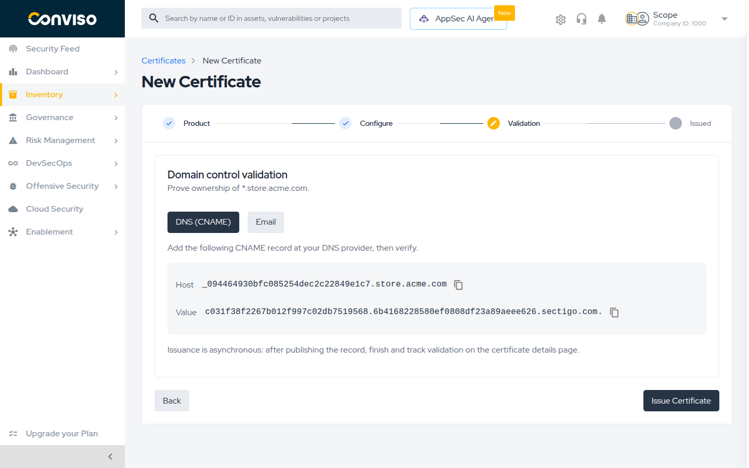Image resolution: width=749 pixels, height=468 pixels.
Task: Expand the Governance menu chevron
Action: [x=116, y=118]
